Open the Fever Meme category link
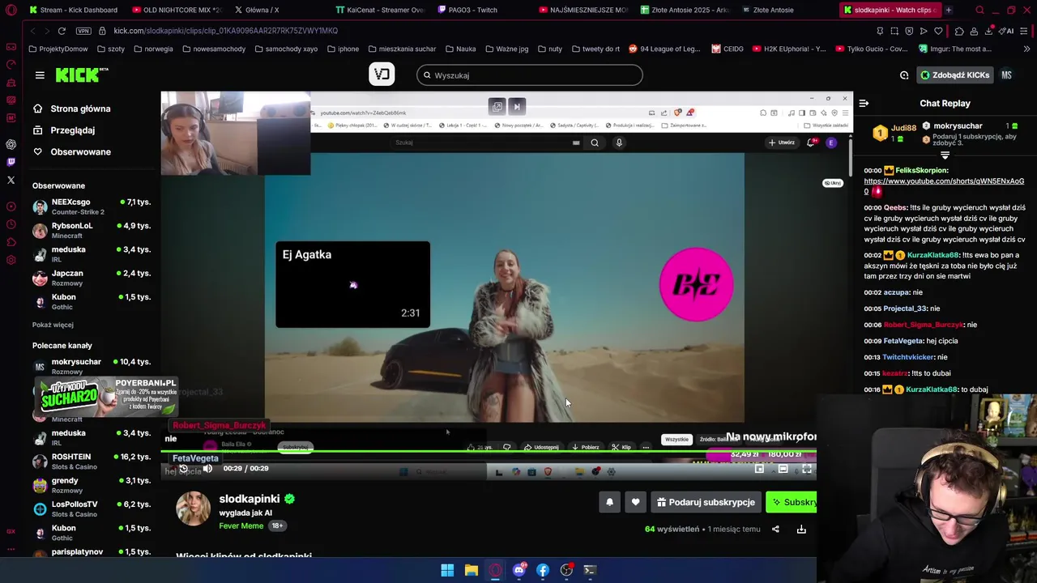This screenshot has width=1037, height=583. coord(241,526)
